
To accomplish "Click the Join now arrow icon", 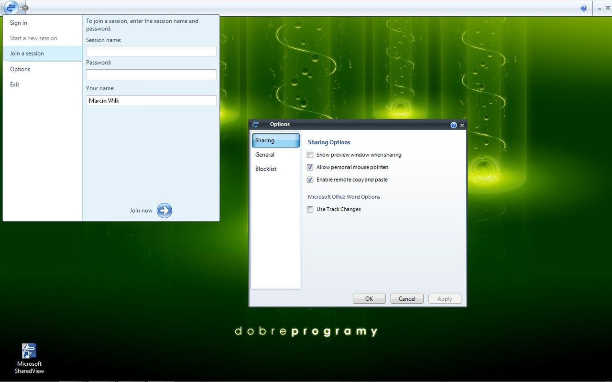I will point(164,211).
